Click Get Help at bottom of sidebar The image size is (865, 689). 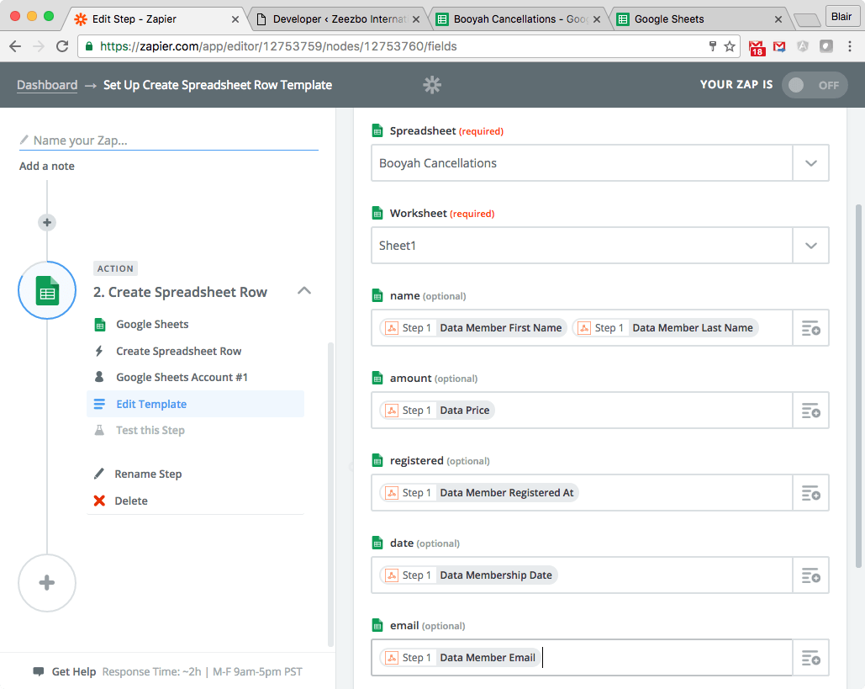pyautogui.click(x=74, y=672)
